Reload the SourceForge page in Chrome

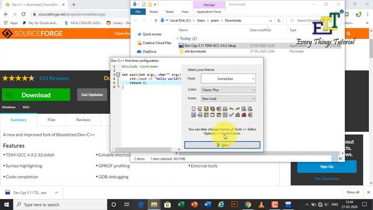[x=23, y=14]
